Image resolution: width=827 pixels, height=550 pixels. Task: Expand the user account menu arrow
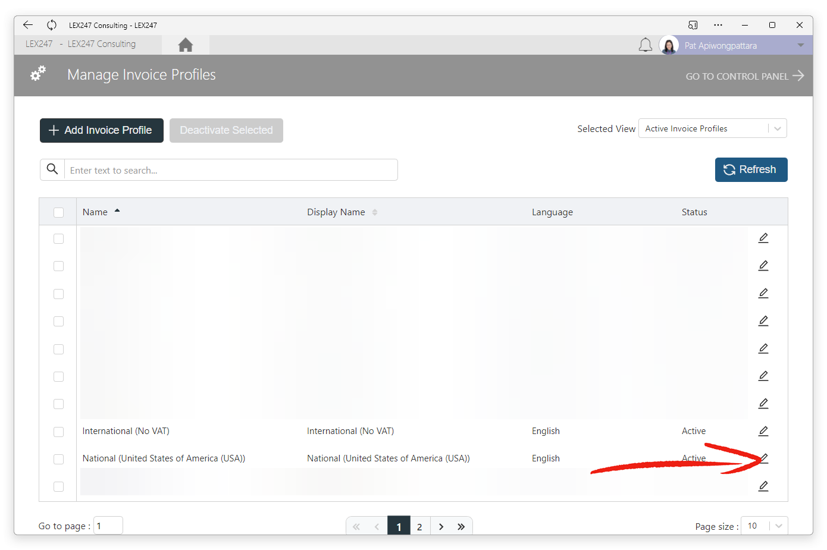point(801,45)
